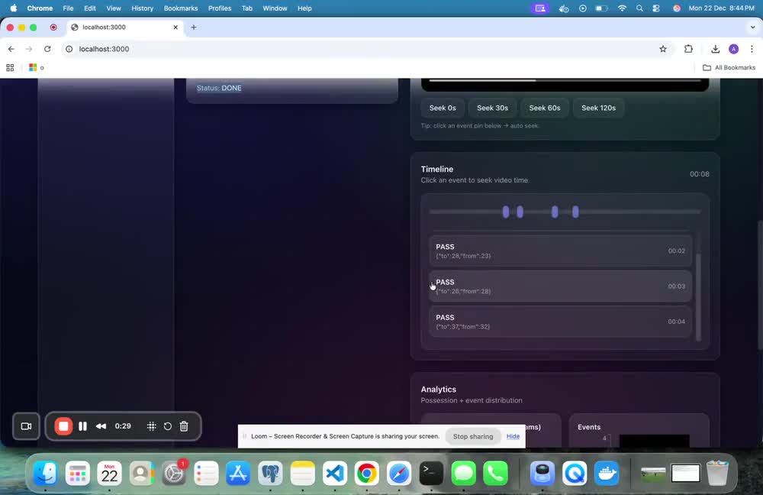Click the fourth timeline event pin
The image size is (763, 495).
tap(575, 212)
